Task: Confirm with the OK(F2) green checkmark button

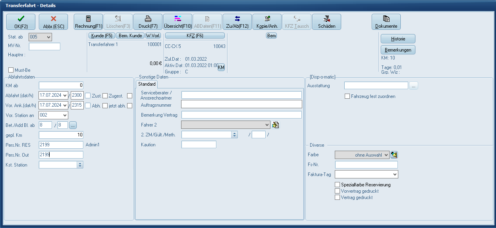Action: [x=21, y=22]
